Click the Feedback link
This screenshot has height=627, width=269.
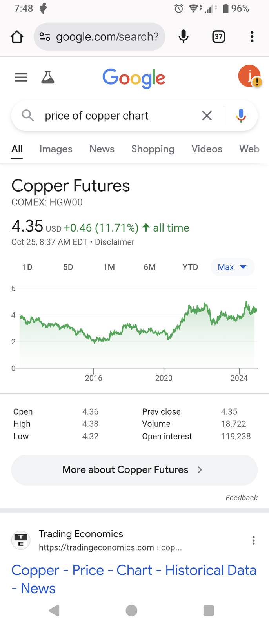pos(242,498)
